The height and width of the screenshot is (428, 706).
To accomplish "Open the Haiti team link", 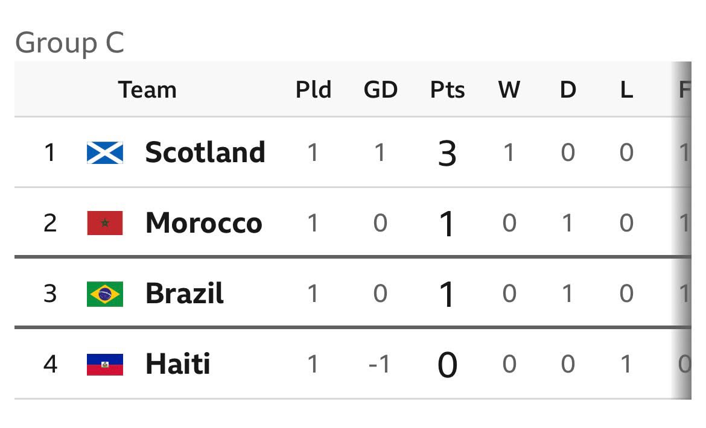I will point(178,363).
